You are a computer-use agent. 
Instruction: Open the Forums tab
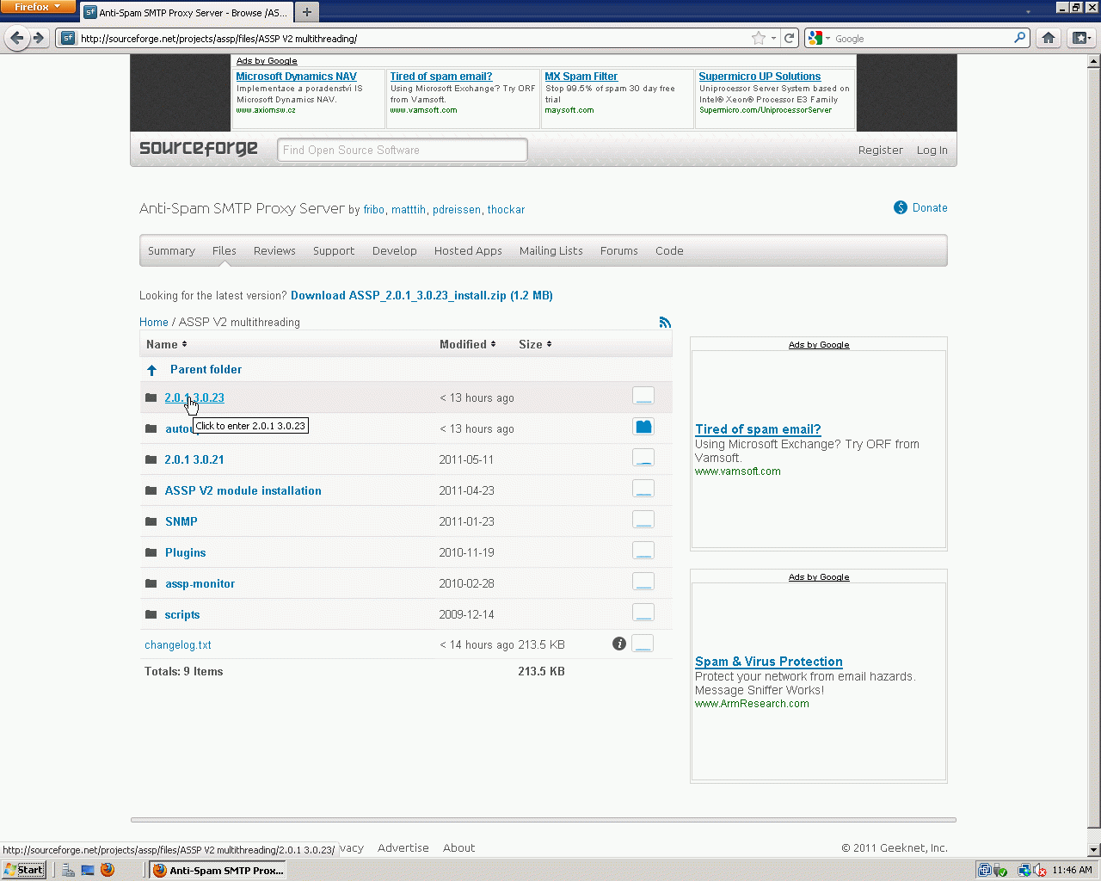click(619, 251)
